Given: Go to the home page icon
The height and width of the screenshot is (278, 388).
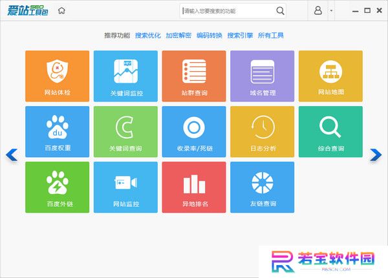Looking at the screenshot, I should pyautogui.click(x=61, y=10).
